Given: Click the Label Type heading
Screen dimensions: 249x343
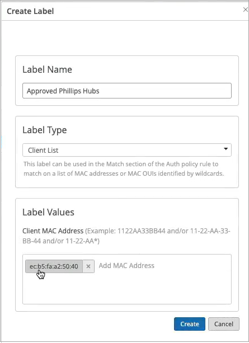Looking at the screenshot, I should tap(45, 130).
